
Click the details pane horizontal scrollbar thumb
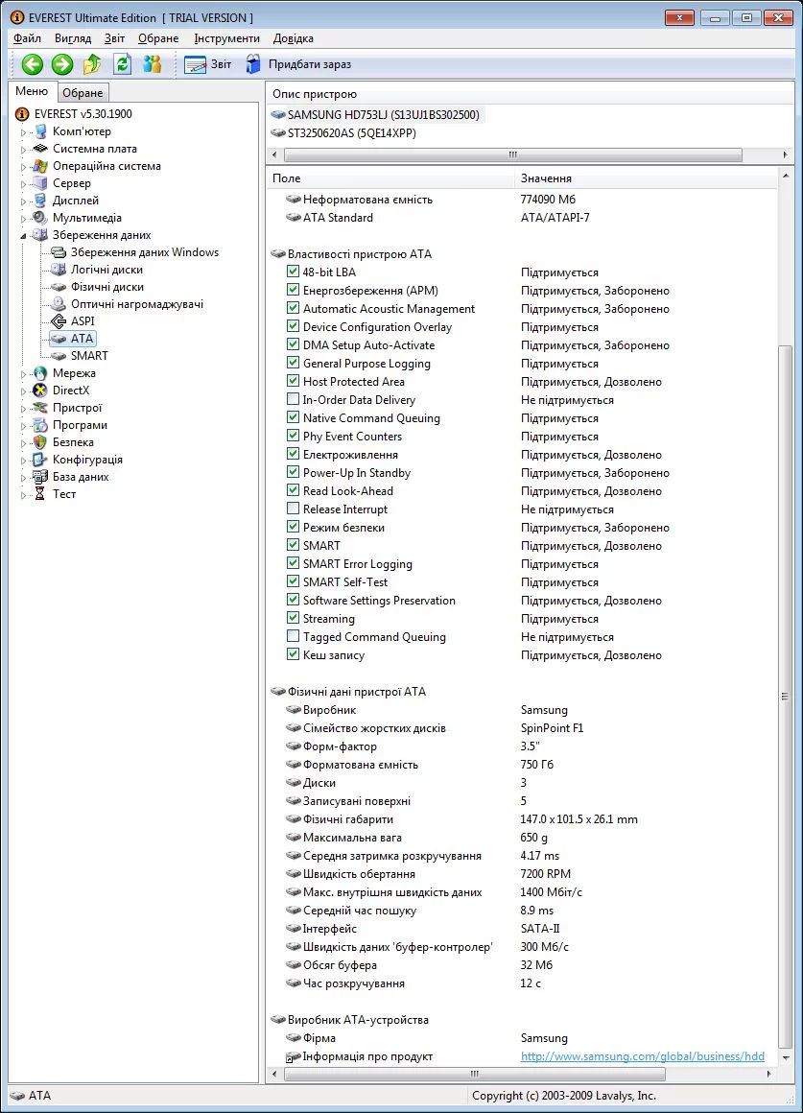475,1074
